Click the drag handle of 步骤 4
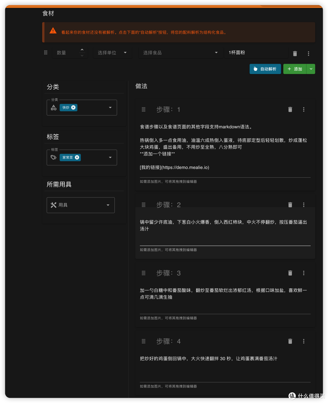This screenshot has width=328, height=403. (144, 341)
